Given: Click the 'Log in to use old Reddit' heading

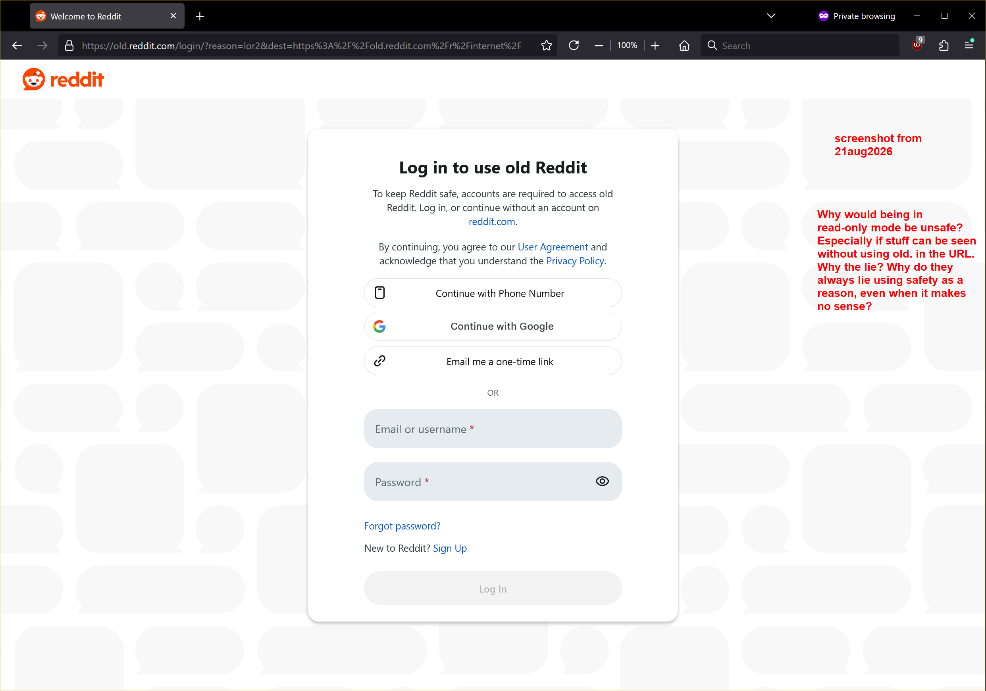Looking at the screenshot, I should [x=493, y=167].
